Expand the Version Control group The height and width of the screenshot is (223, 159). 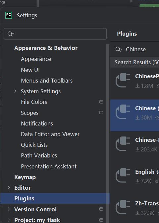pyautogui.click(x=9, y=209)
